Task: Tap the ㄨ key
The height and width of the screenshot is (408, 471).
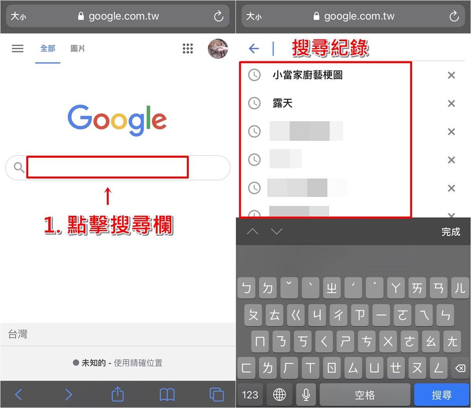Action: [x=388, y=341]
